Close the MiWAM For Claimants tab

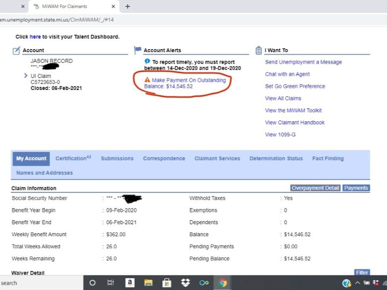coord(113,6)
